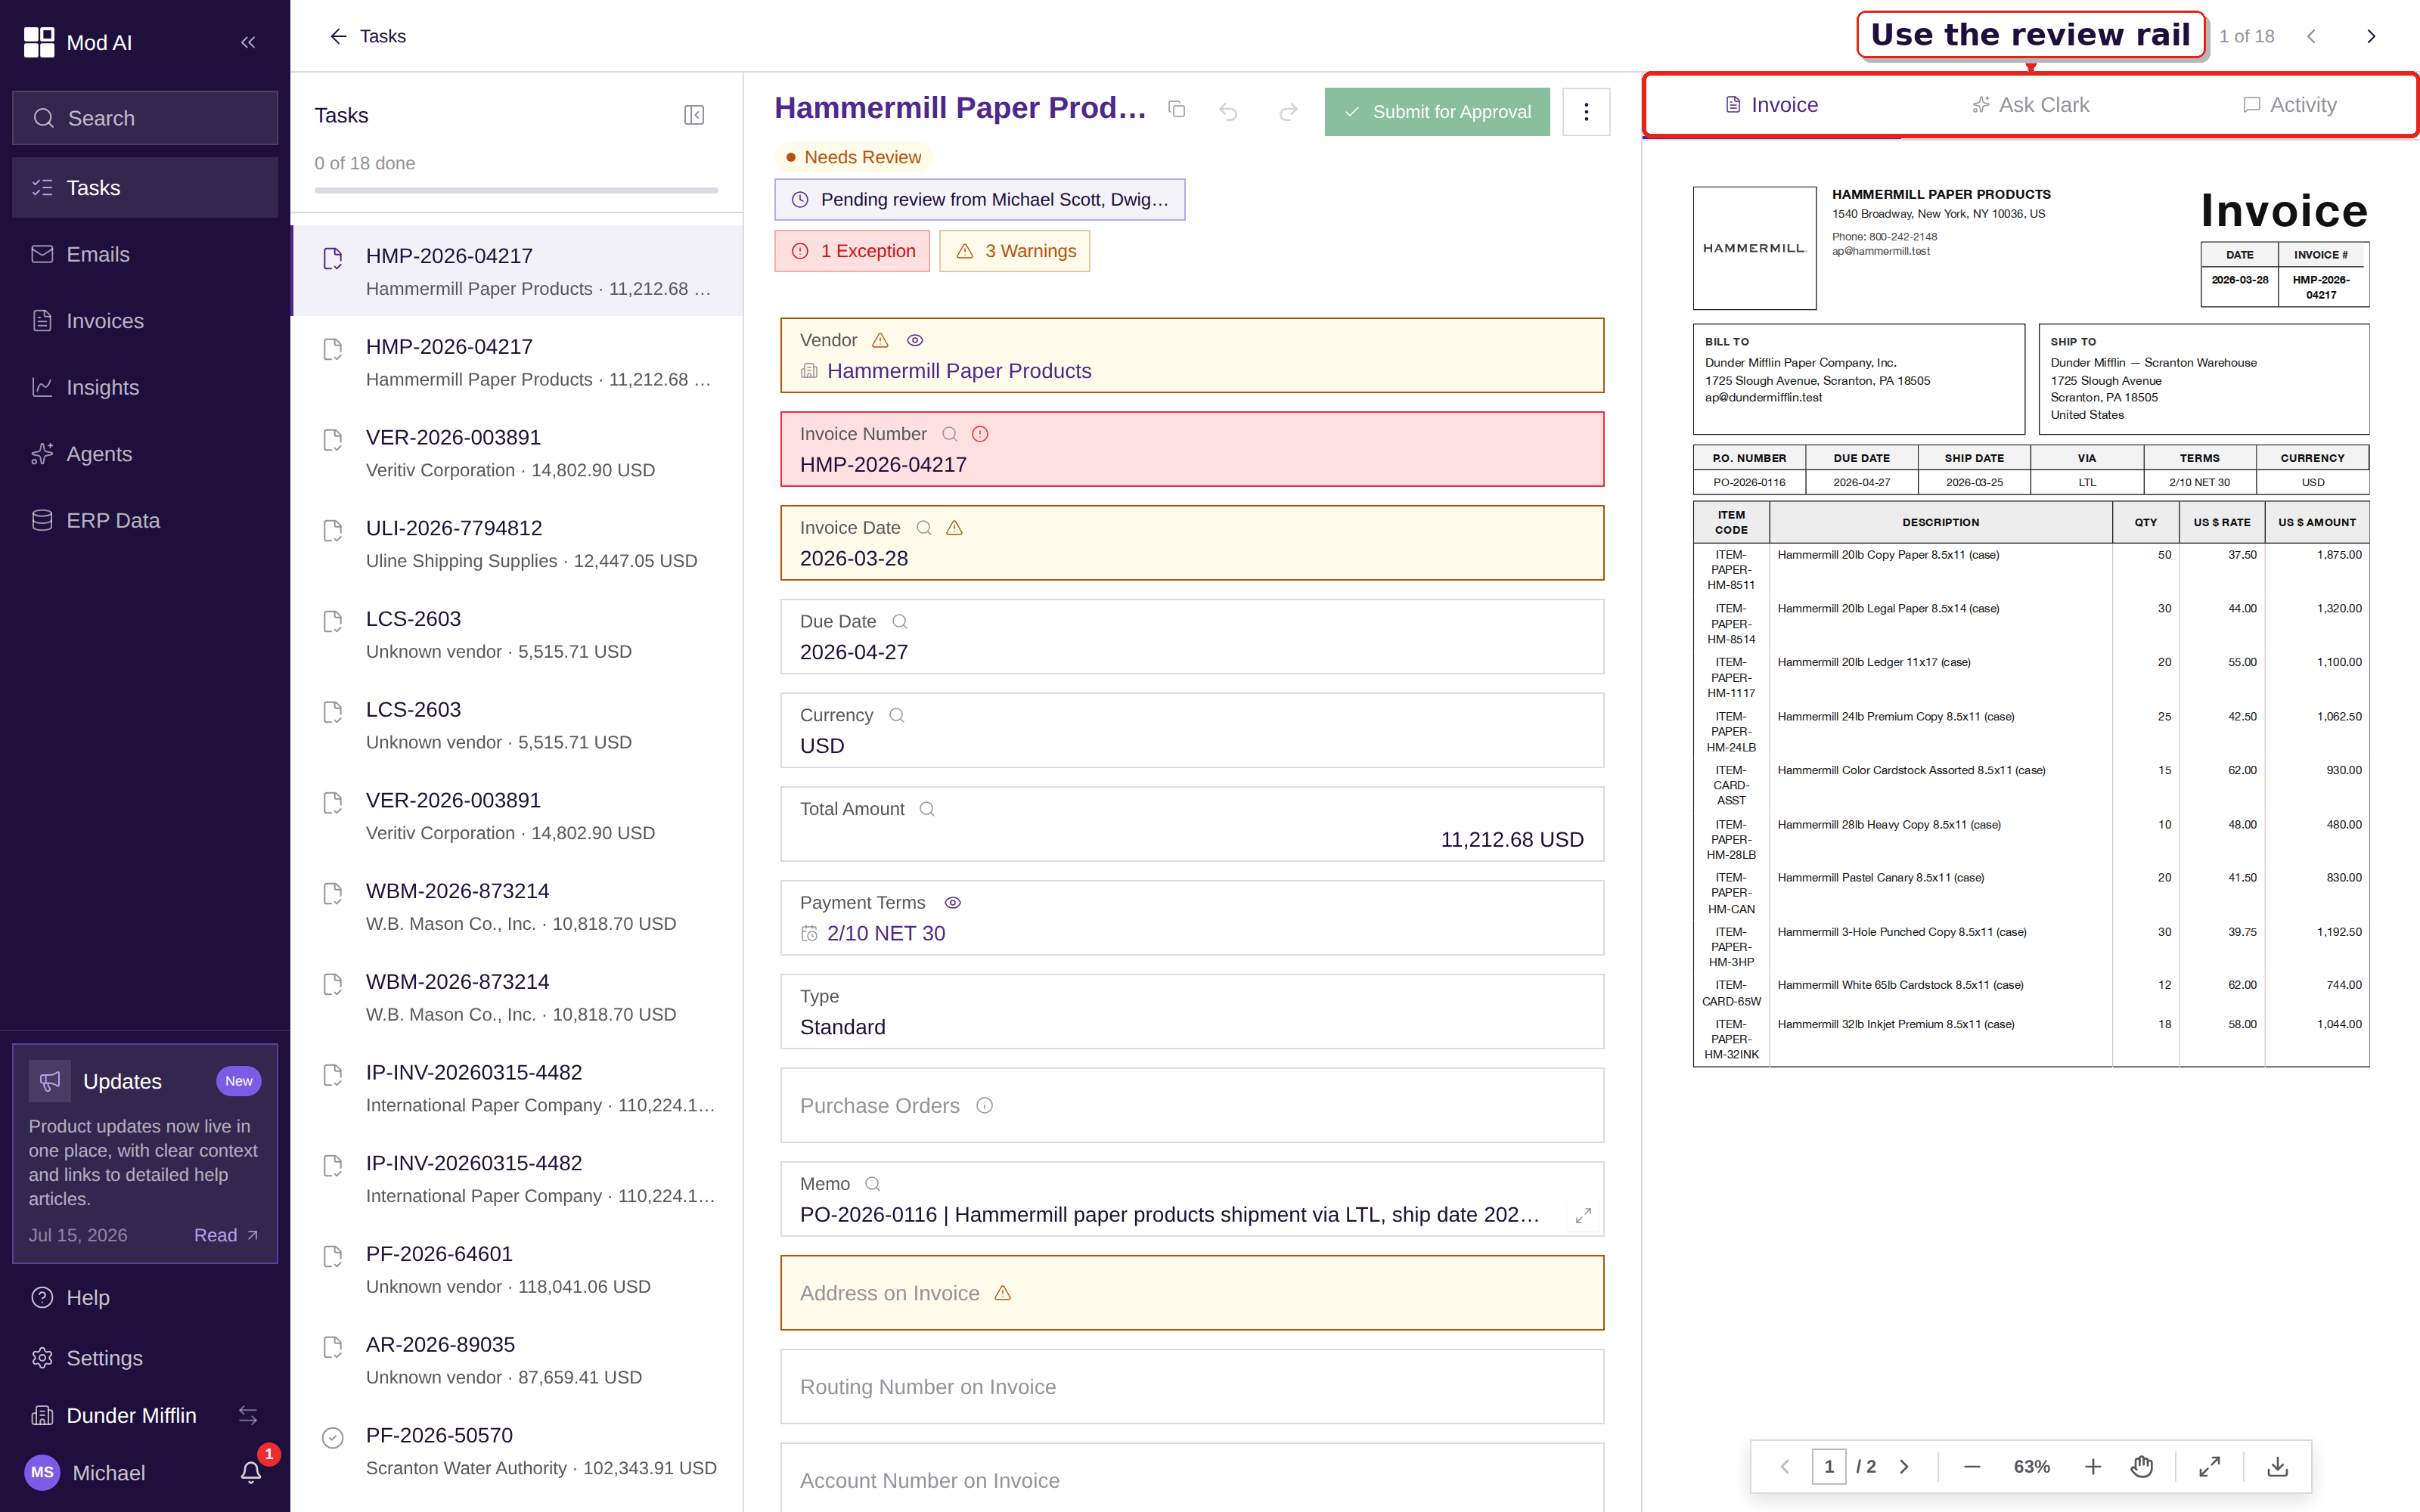Collapse the Mod AI sidebar
Image resolution: width=2420 pixels, height=1512 pixels.
248,42
